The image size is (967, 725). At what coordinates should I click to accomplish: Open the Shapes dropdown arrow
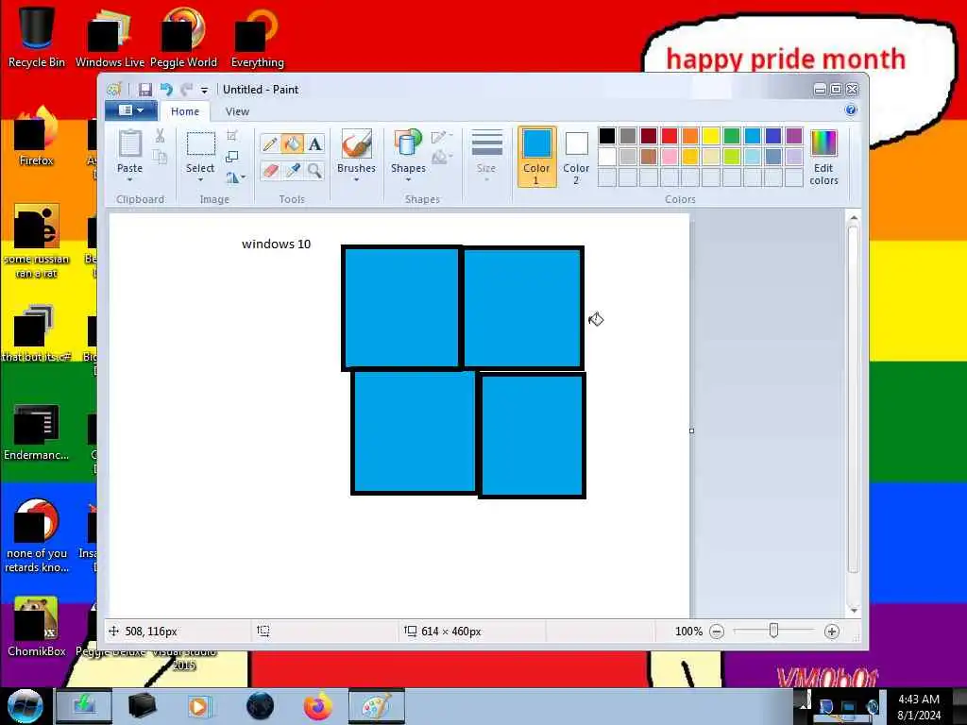pyautogui.click(x=408, y=180)
